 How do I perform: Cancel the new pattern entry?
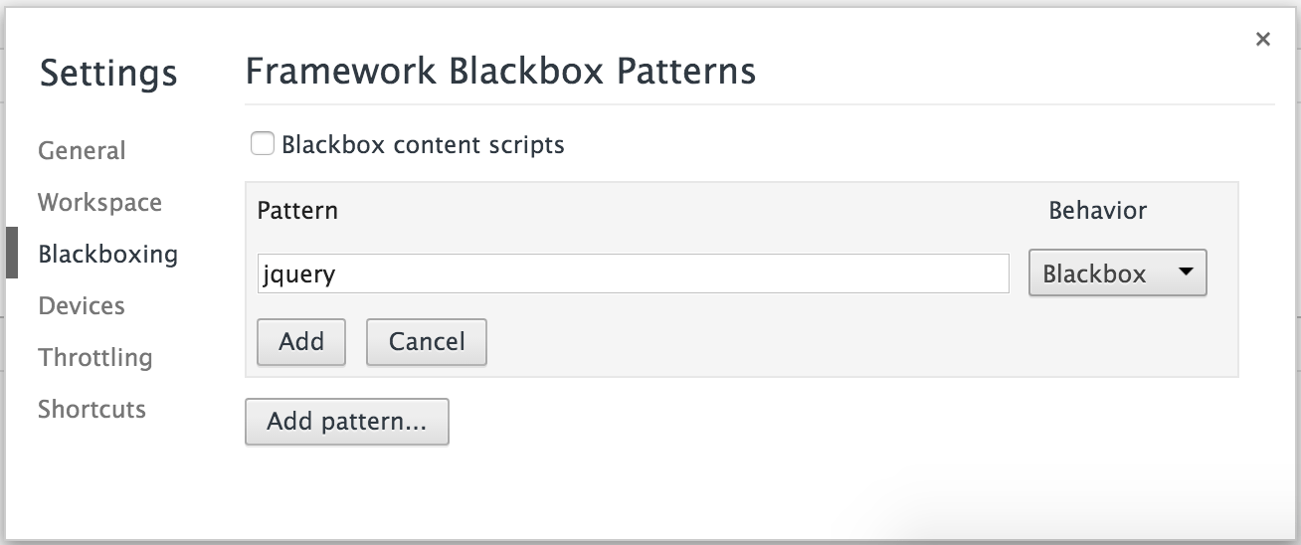click(x=426, y=342)
